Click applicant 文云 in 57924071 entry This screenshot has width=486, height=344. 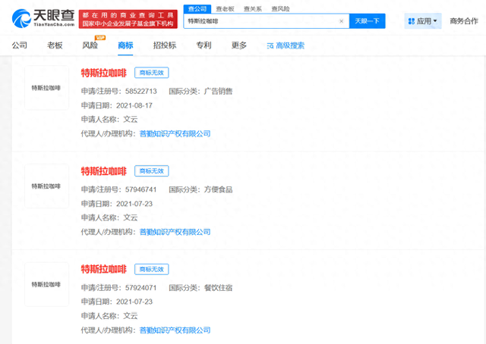click(131, 316)
